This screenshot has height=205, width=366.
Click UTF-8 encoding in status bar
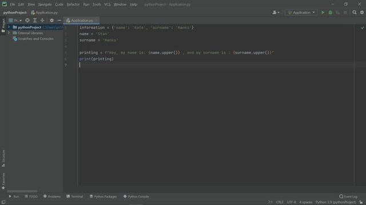pyautogui.click(x=291, y=202)
